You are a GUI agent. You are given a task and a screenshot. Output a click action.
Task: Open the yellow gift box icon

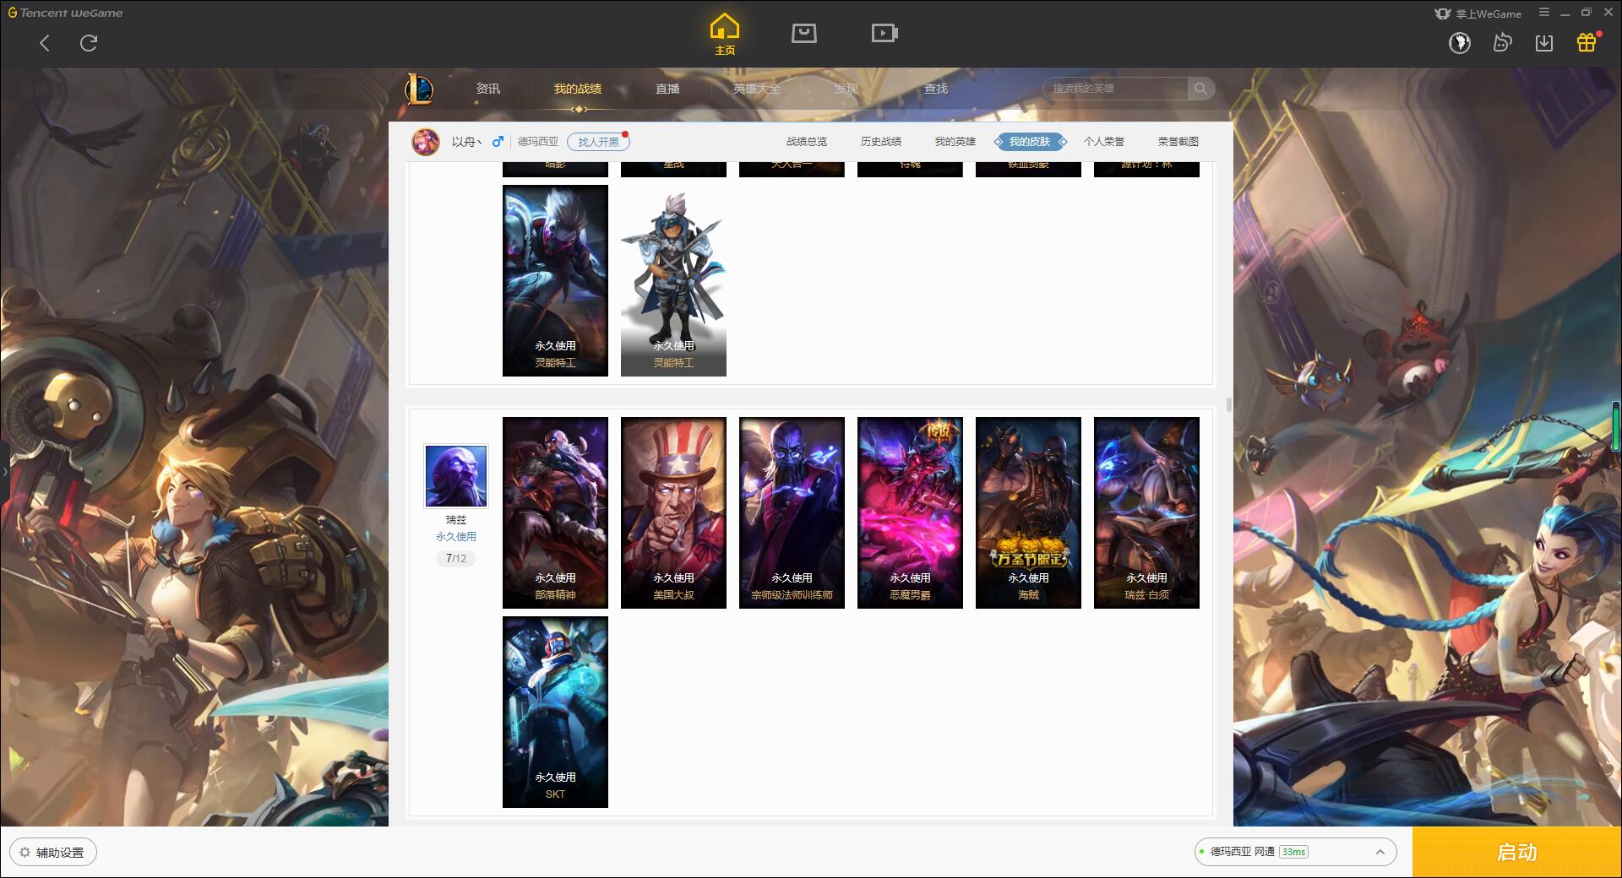1587,42
